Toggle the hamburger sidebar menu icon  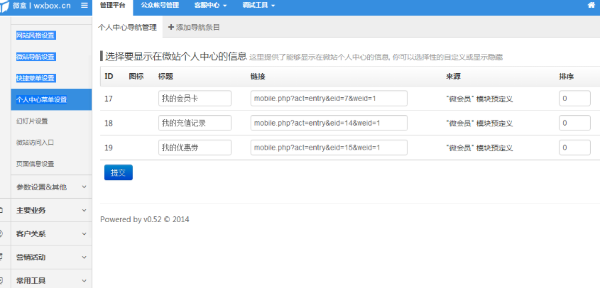coord(85,6)
